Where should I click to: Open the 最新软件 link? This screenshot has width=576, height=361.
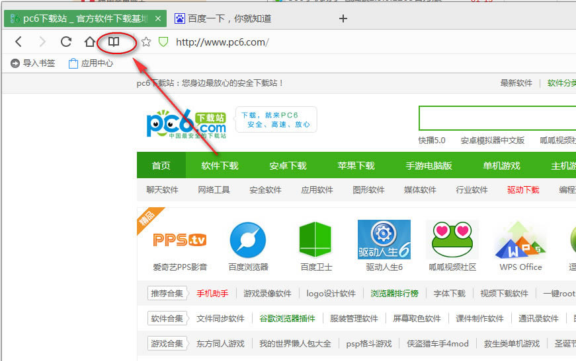pyautogui.click(x=516, y=83)
